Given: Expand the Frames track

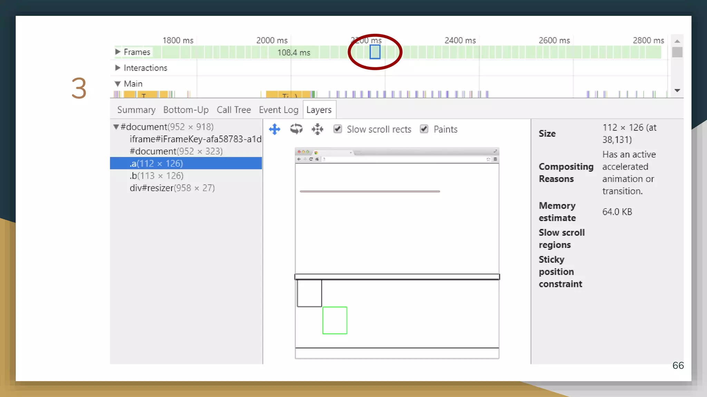Looking at the screenshot, I should coord(118,52).
